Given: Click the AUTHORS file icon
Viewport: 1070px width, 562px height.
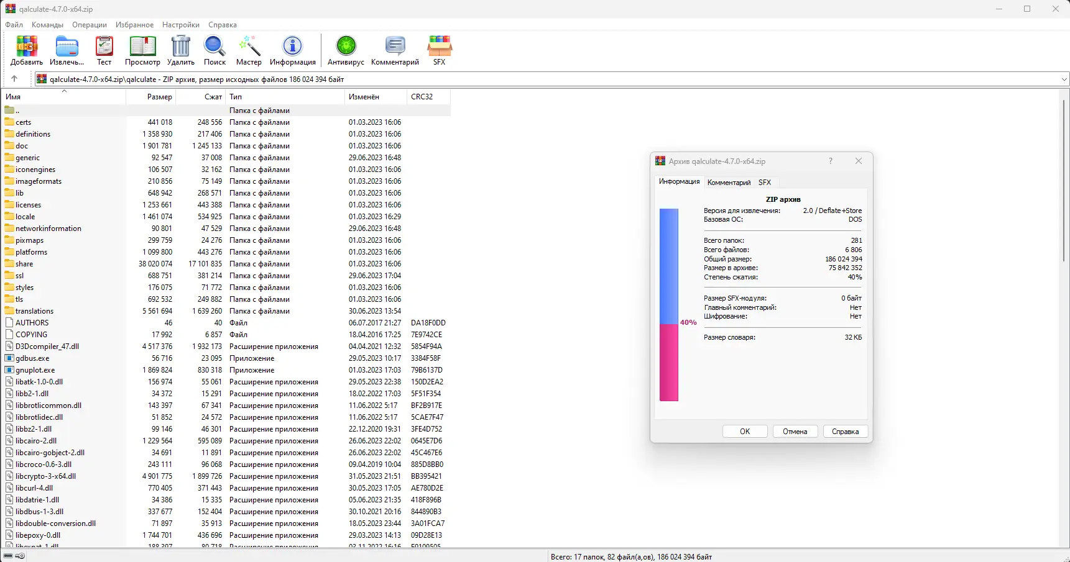Looking at the screenshot, I should pyautogui.click(x=9, y=323).
